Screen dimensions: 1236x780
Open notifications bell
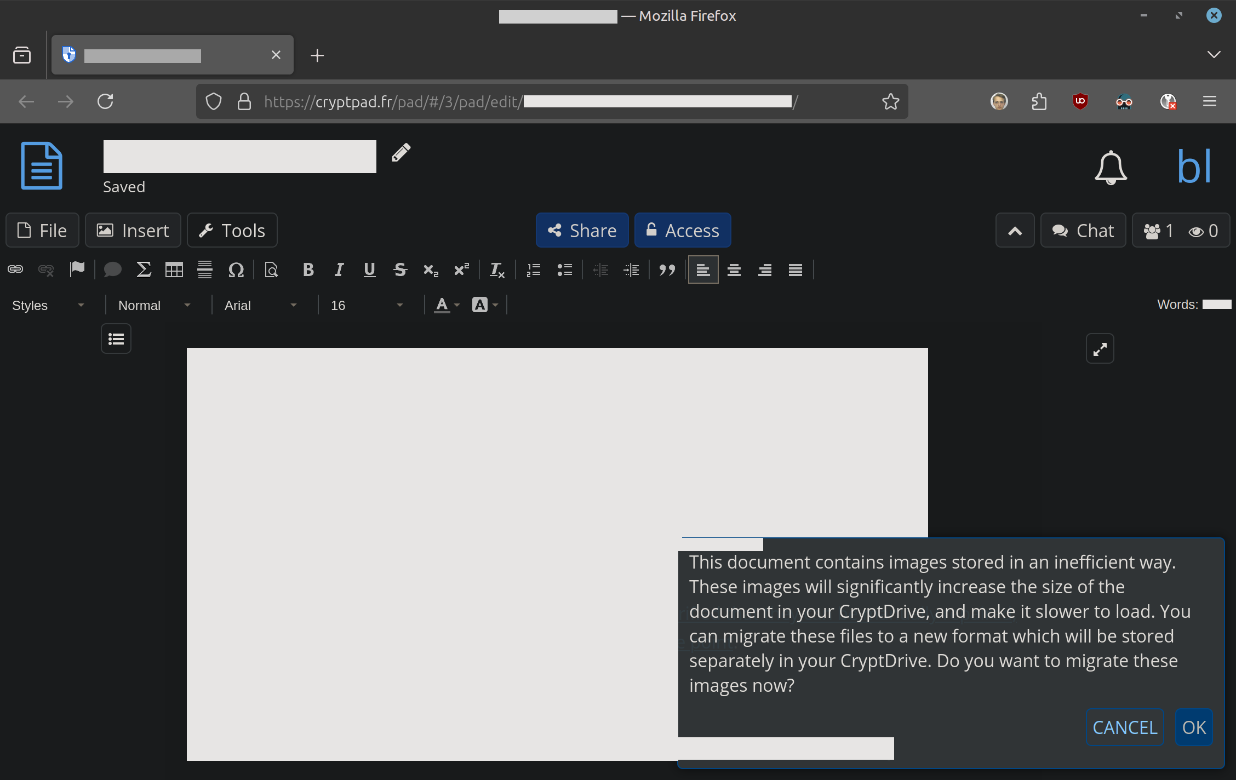click(x=1111, y=167)
